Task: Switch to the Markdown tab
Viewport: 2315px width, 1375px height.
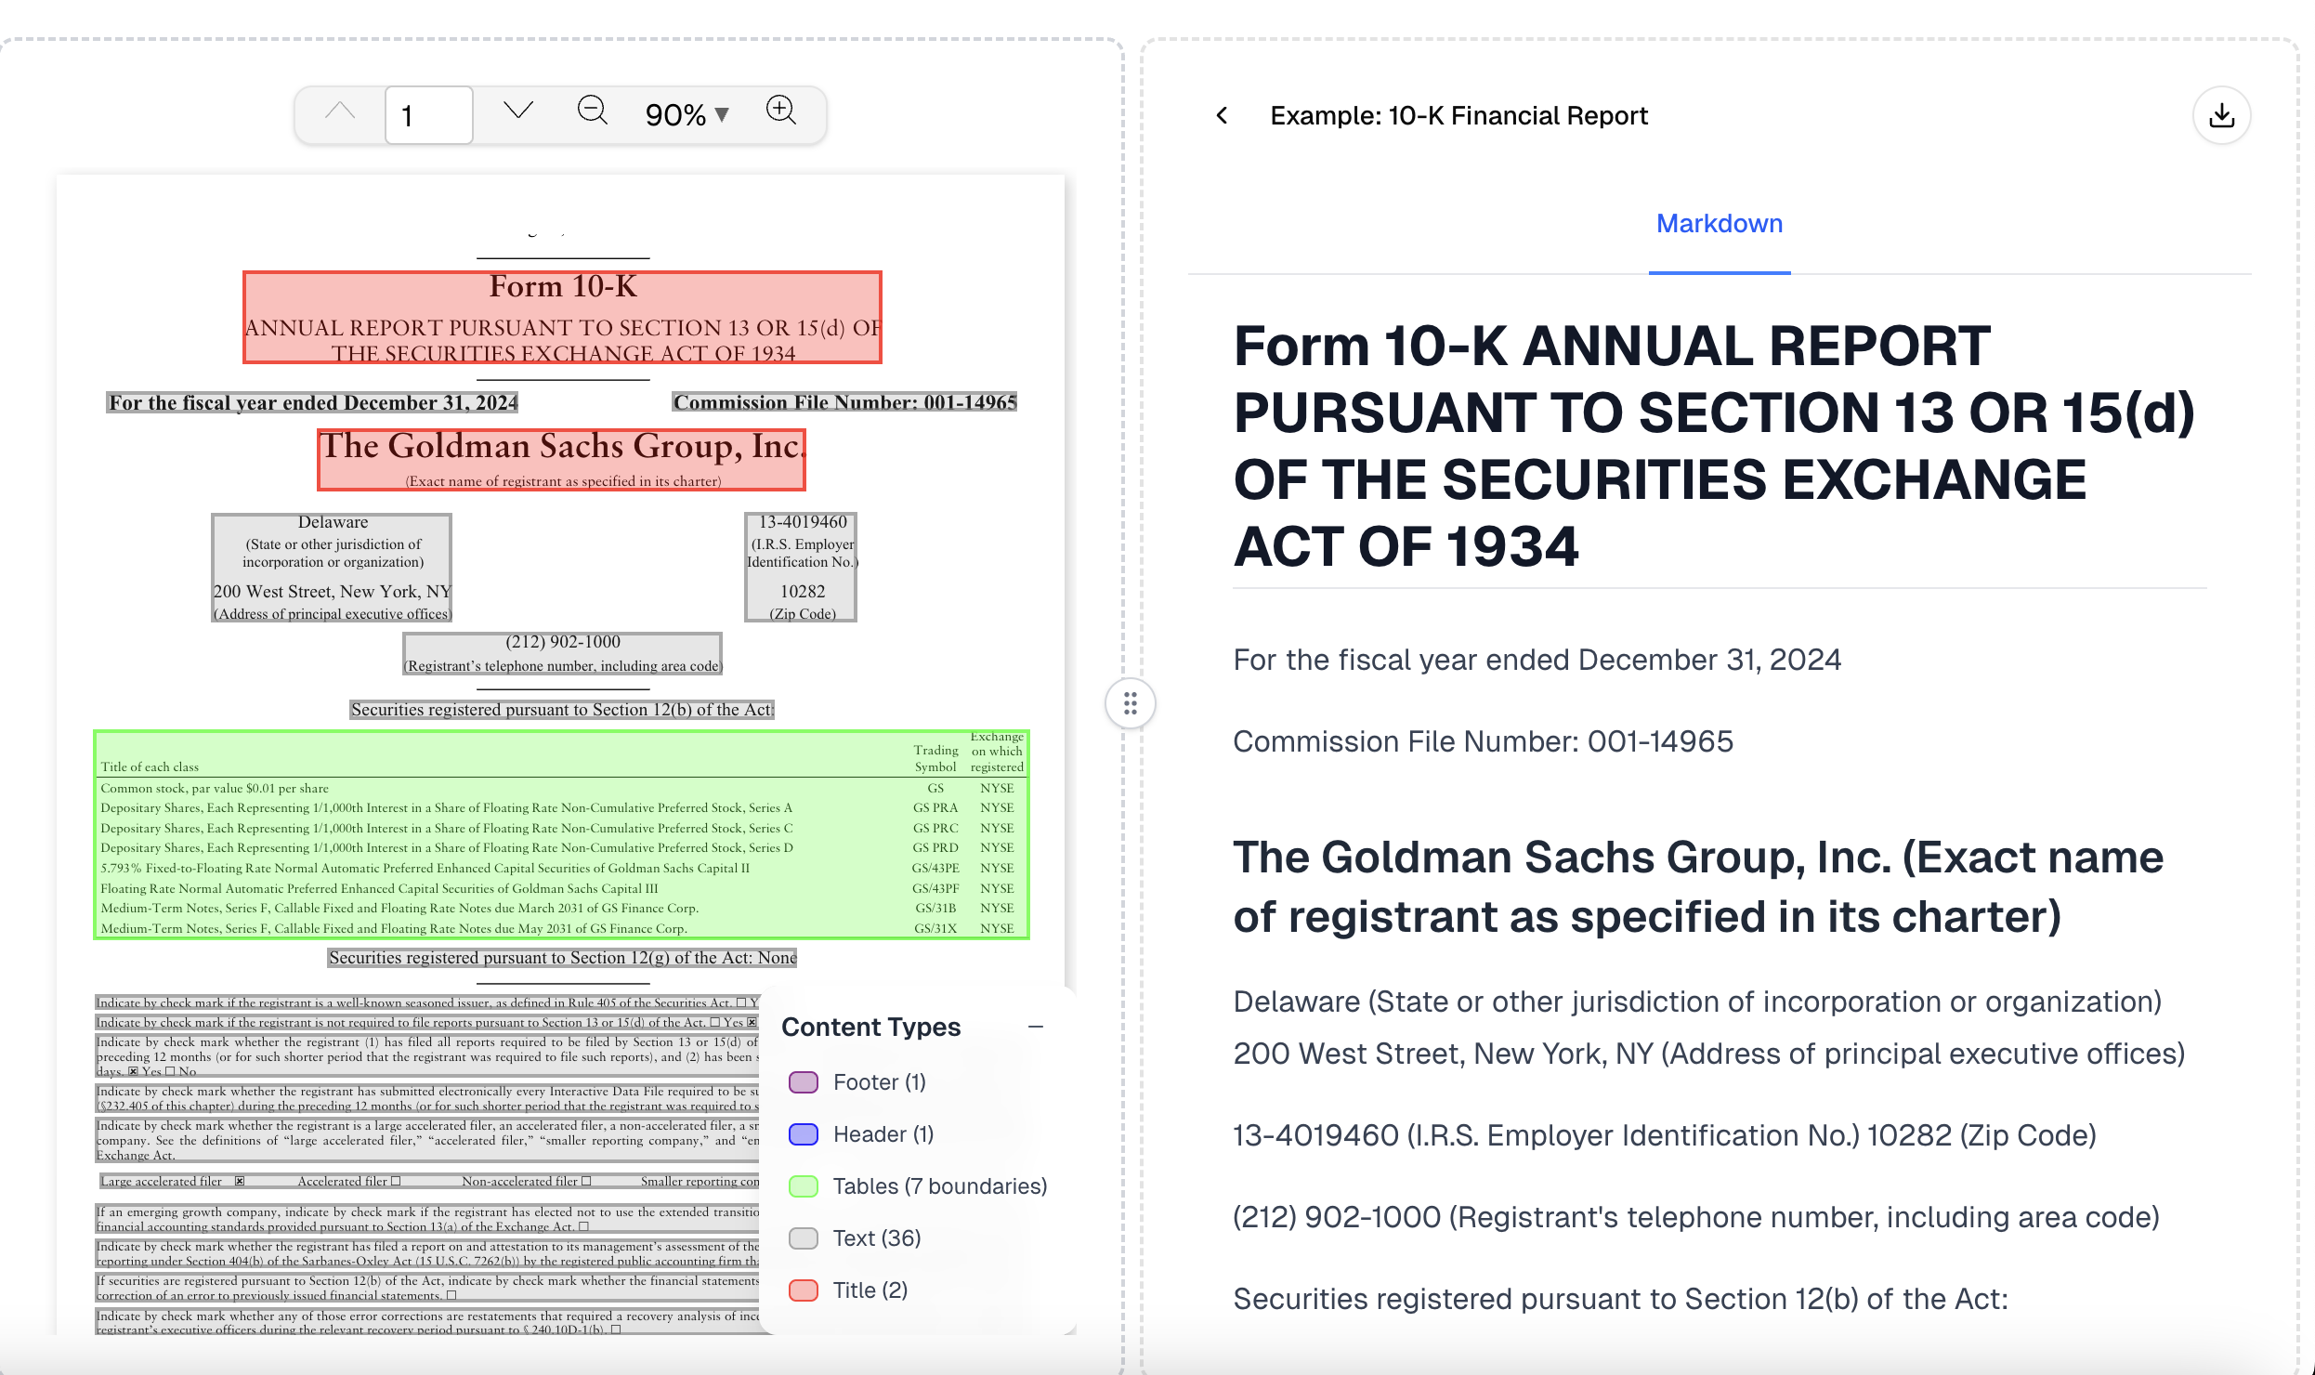Action: [1719, 224]
